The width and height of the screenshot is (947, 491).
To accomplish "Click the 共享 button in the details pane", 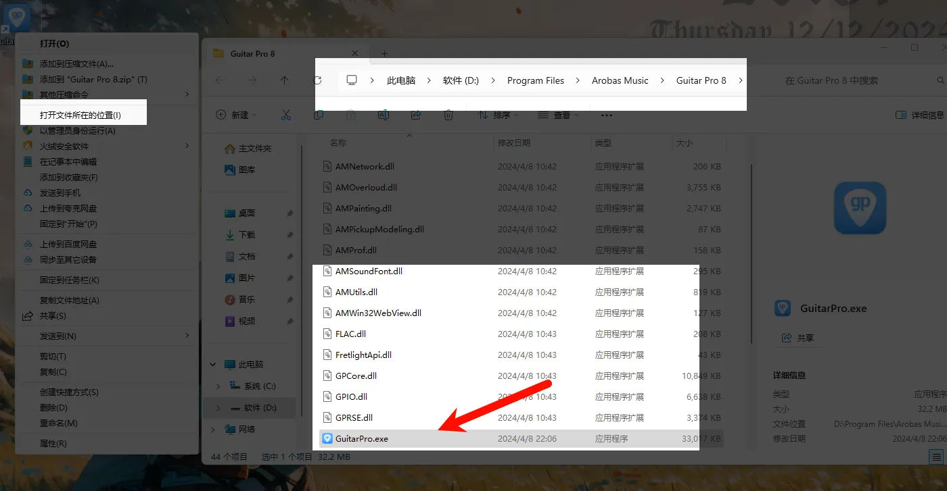I will click(x=798, y=338).
